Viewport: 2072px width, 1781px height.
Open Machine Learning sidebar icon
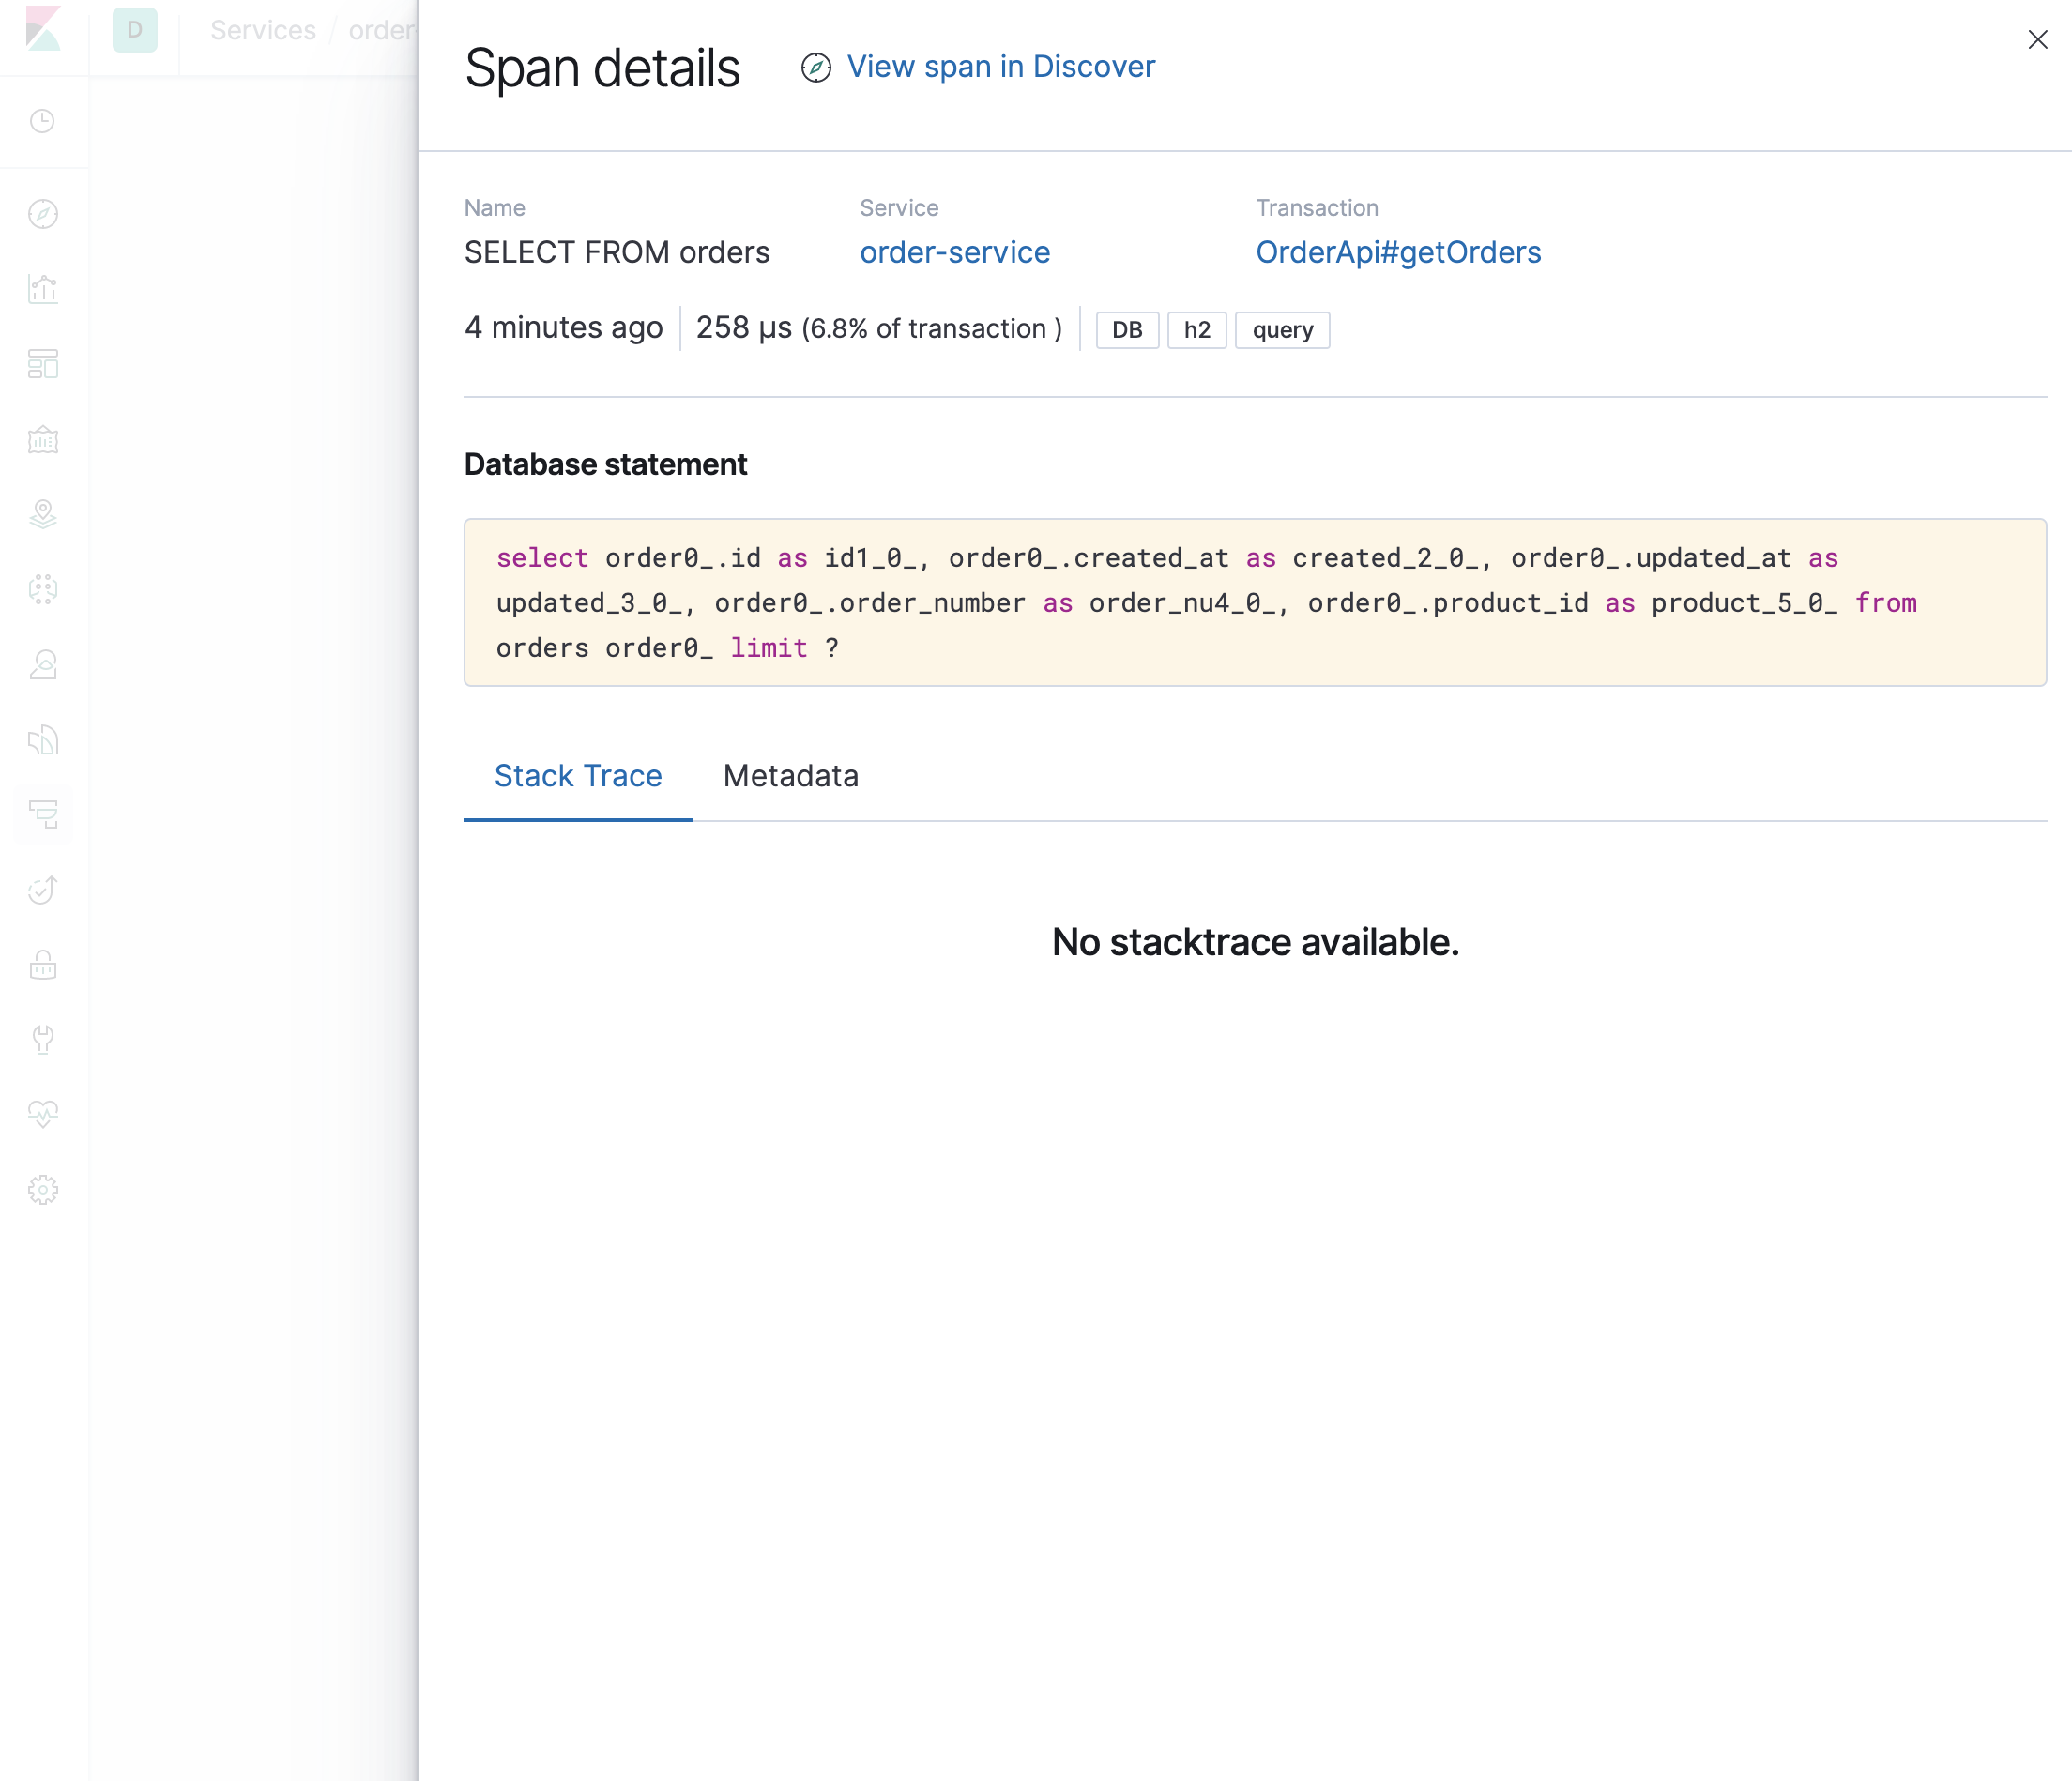click(x=43, y=589)
